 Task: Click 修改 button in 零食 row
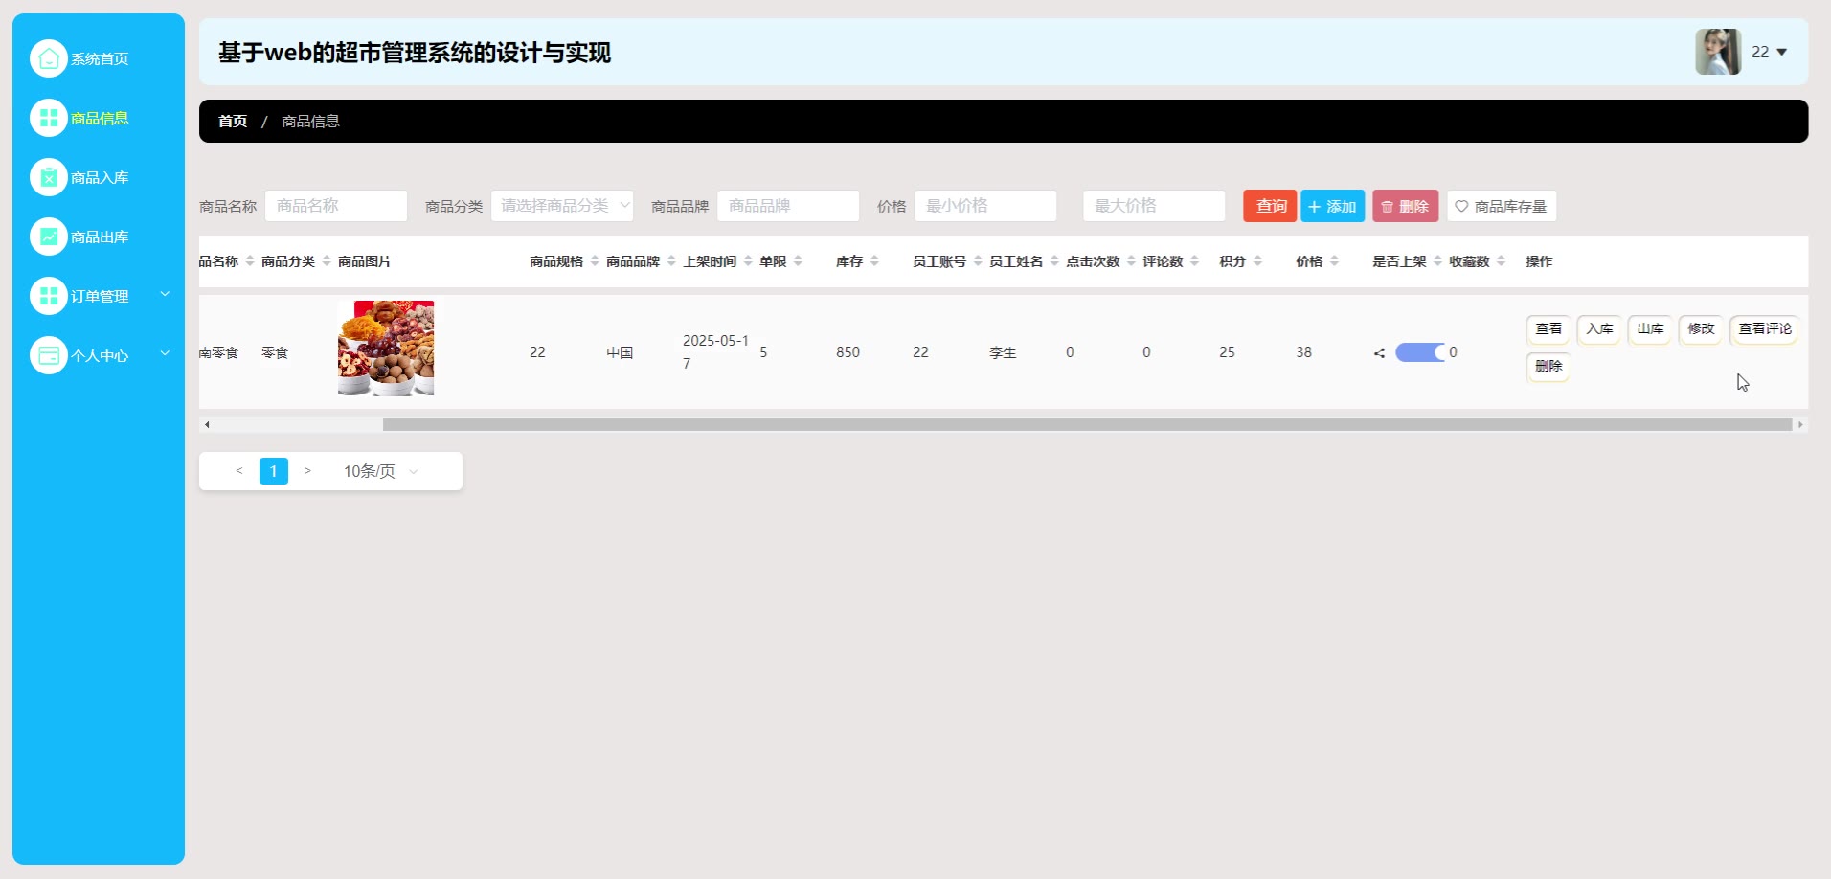[1701, 328]
